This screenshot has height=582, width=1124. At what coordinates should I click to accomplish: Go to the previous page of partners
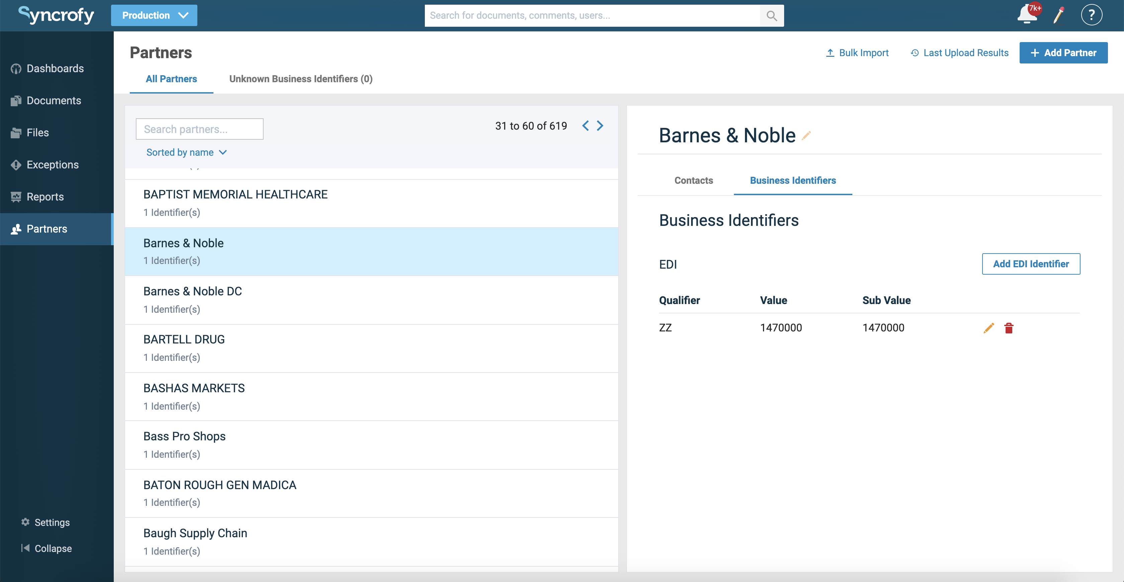pyautogui.click(x=585, y=126)
